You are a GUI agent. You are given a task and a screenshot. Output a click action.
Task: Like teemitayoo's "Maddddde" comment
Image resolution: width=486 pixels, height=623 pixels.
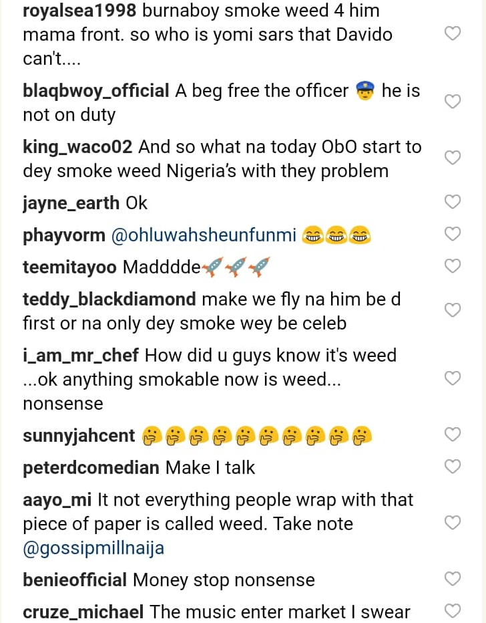tap(453, 266)
